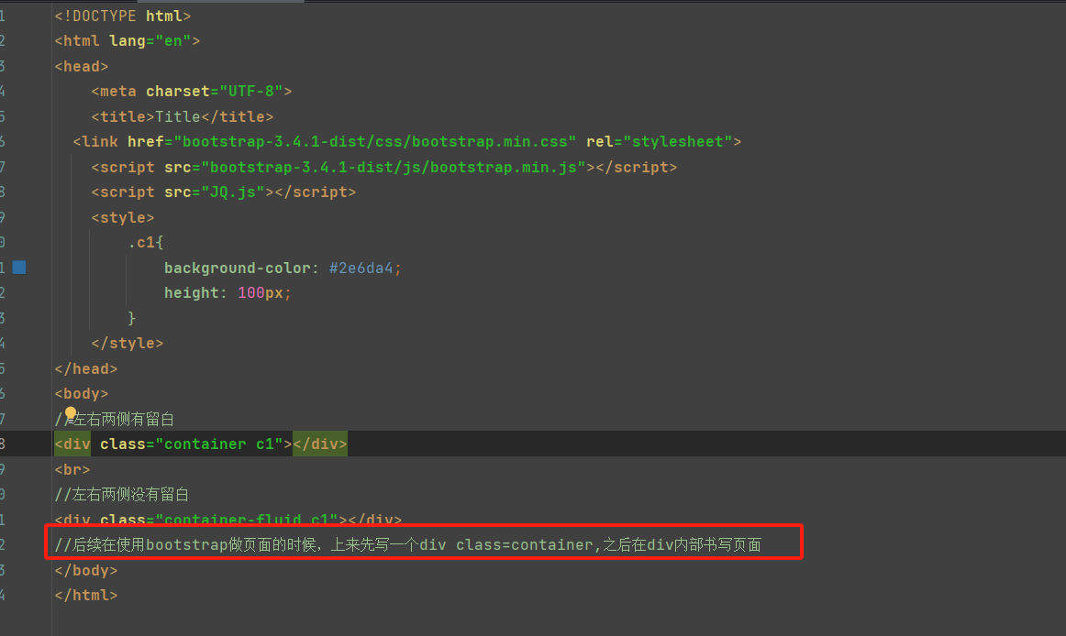Click the comment '左右两侧有留白'
Screen dimensions: 1066x636
pos(124,419)
